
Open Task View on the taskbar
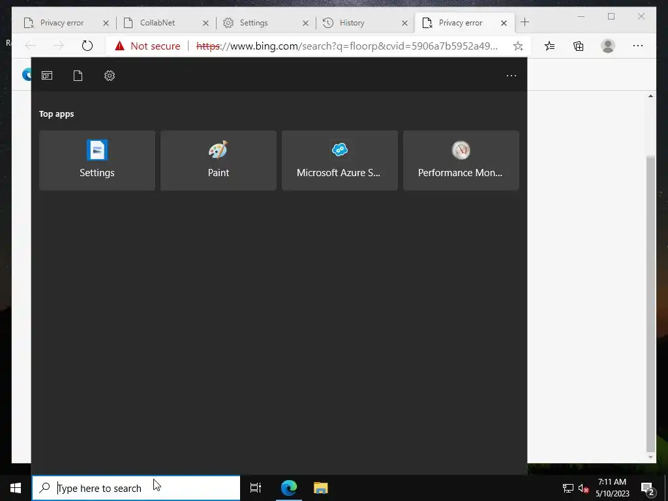(256, 488)
